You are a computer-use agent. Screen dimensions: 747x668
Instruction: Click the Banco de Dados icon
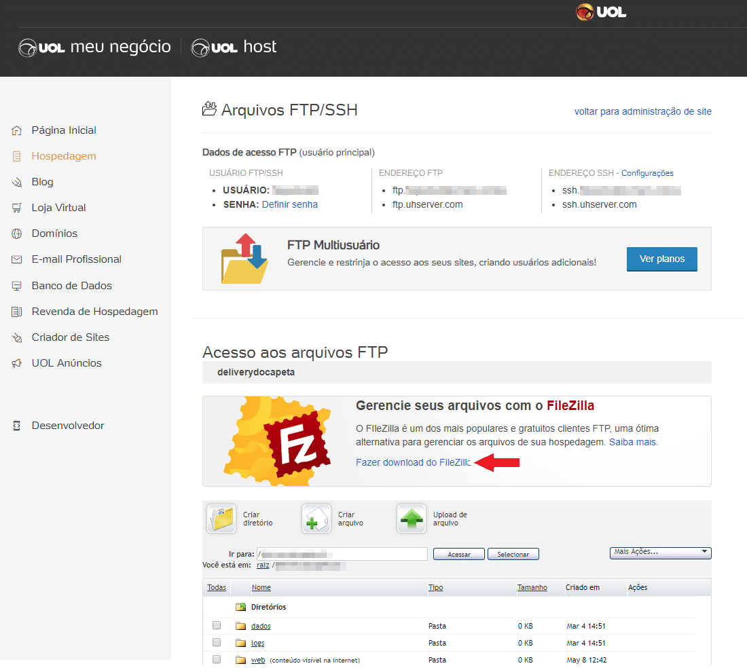tap(17, 286)
